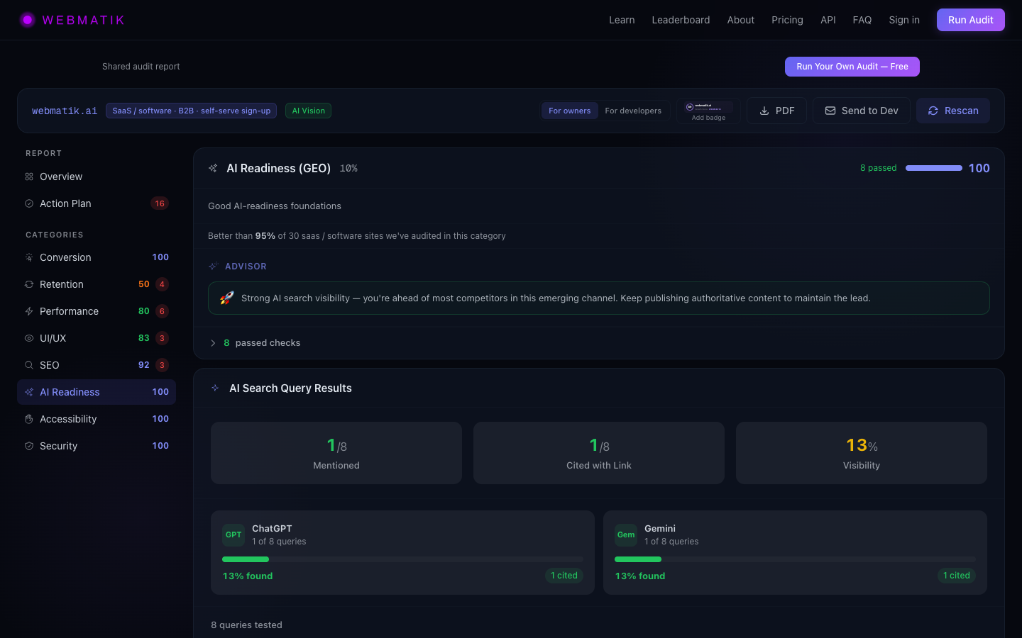Click Run Your Own Audit — Free

[x=852, y=67]
